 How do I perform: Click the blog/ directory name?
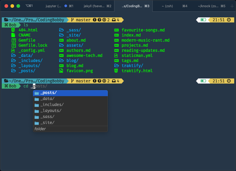pos(72,60)
